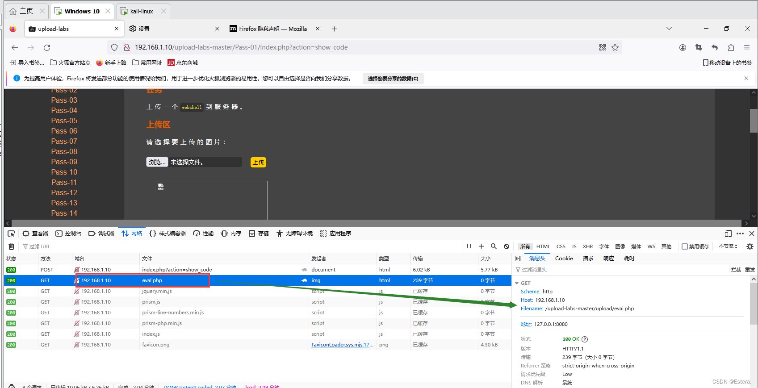Click the plus icon in network toolbar
The image size is (758, 388).
coord(482,246)
